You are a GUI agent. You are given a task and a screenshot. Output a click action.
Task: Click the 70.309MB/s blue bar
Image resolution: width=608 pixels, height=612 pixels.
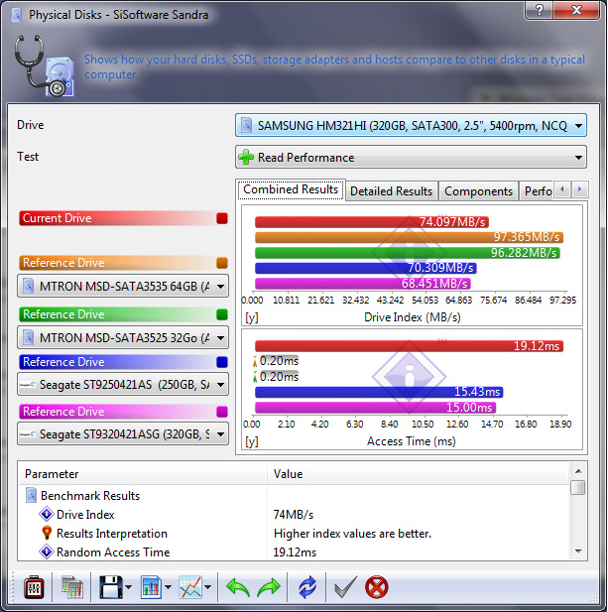click(366, 268)
